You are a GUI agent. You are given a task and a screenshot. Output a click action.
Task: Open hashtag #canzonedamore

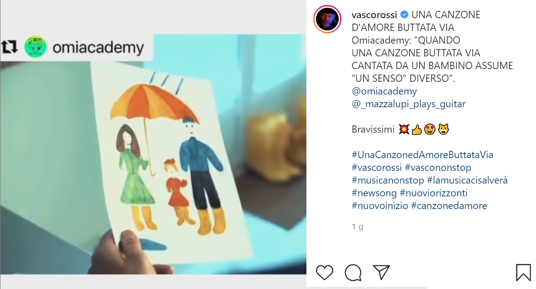(449, 206)
